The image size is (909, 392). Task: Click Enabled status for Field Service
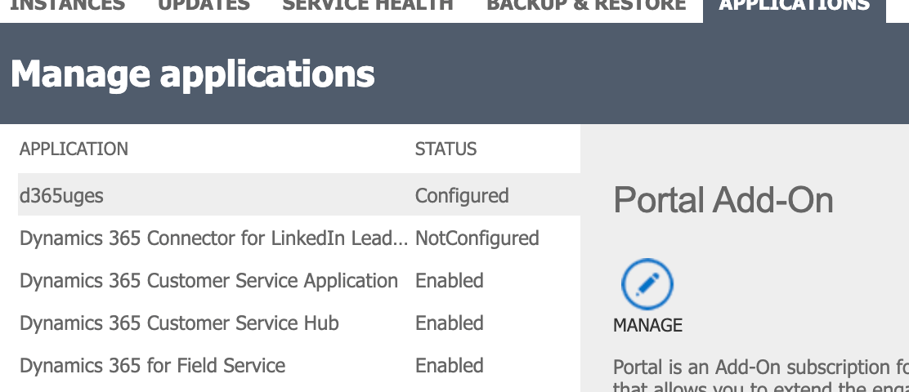tap(449, 366)
